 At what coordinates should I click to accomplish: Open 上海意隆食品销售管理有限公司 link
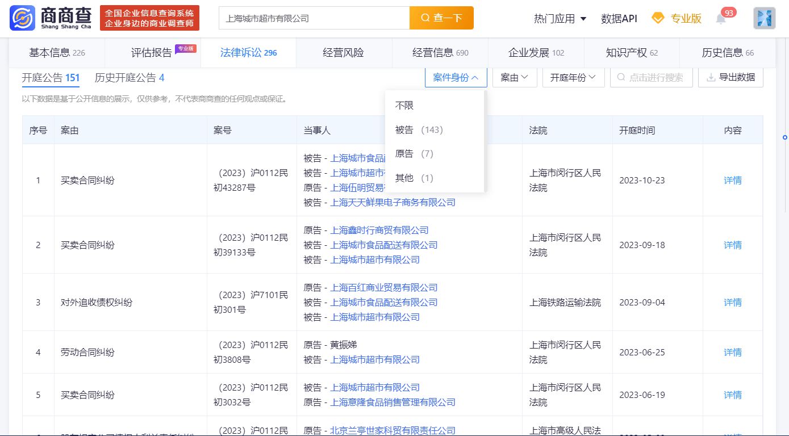click(393, 403)
